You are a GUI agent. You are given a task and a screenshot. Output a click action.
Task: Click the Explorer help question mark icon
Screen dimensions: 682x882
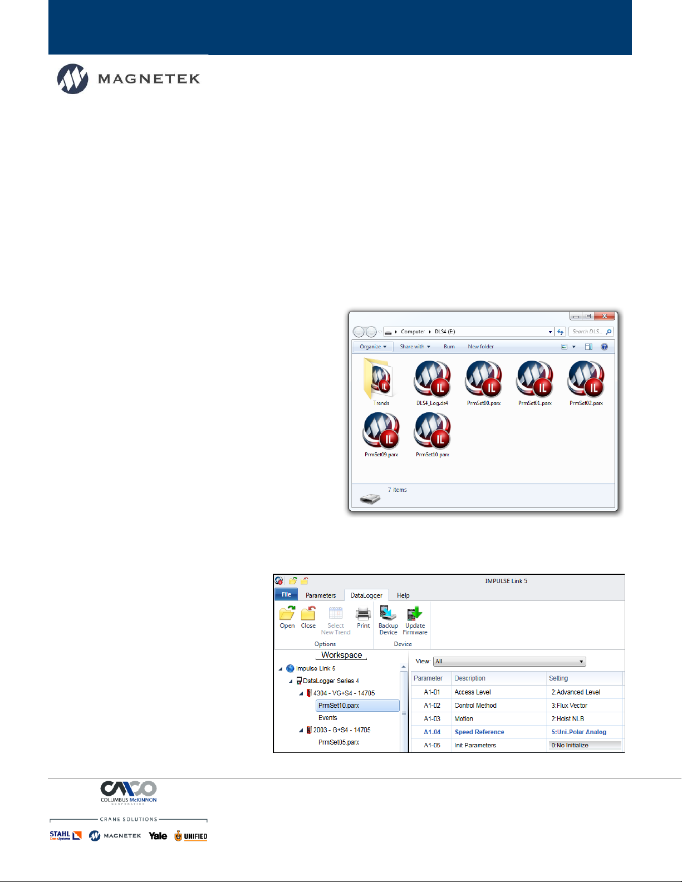(x=604, y=347)
